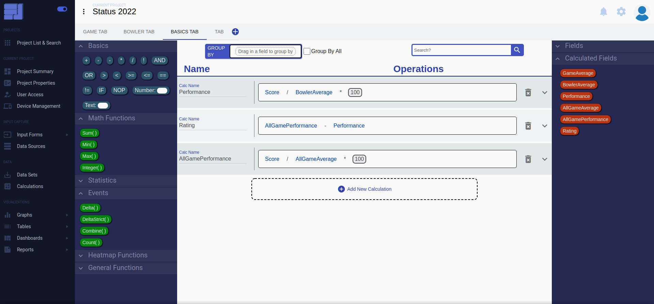Click the Rating calculated field chip

[x=569, y=131]
